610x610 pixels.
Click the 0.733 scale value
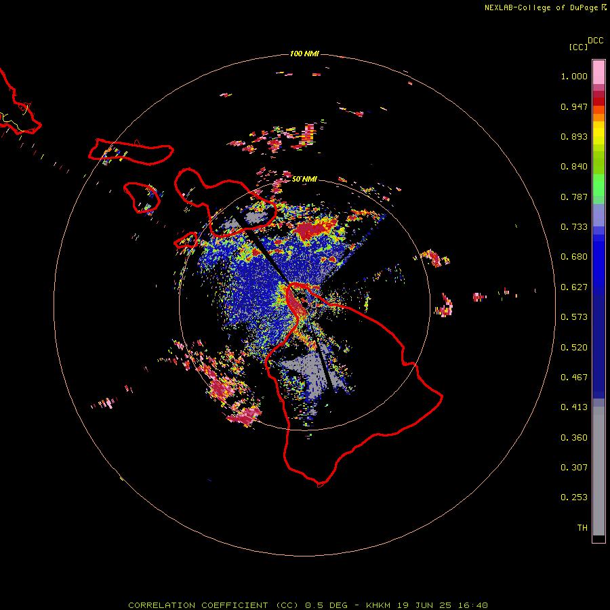coord(574,227)
